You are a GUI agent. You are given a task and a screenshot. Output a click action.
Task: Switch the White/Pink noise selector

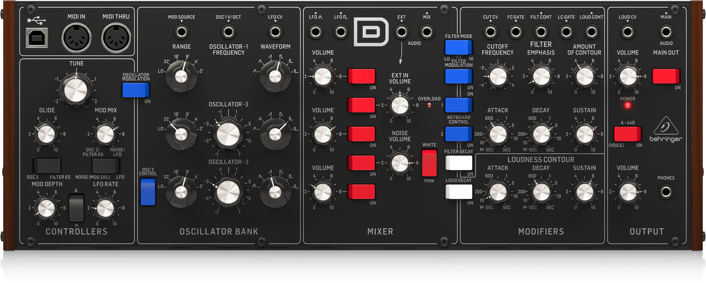[x=429, y=163]
